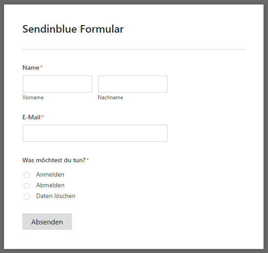Focus the Nachname last name input box
This screenshot has width=268, height=253.
[133, 84]
